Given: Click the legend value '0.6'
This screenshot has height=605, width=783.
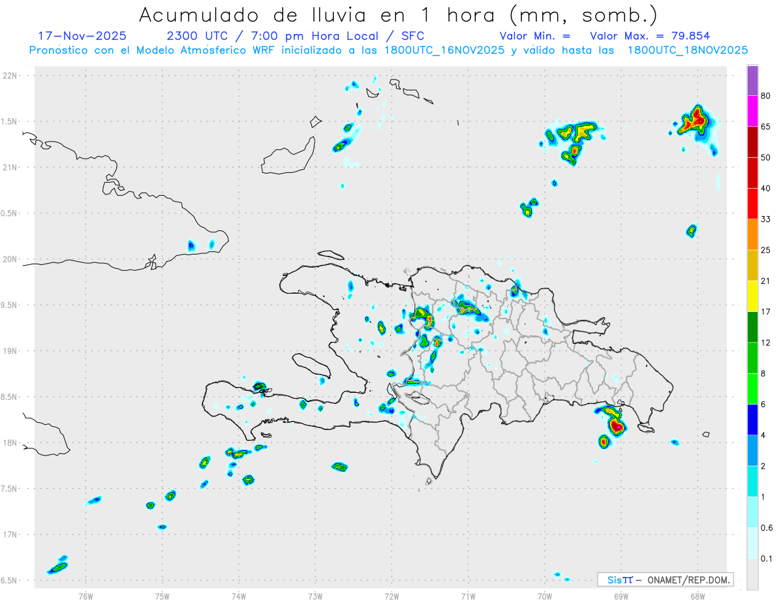Looking at the screenshot, I should [767, 528].
